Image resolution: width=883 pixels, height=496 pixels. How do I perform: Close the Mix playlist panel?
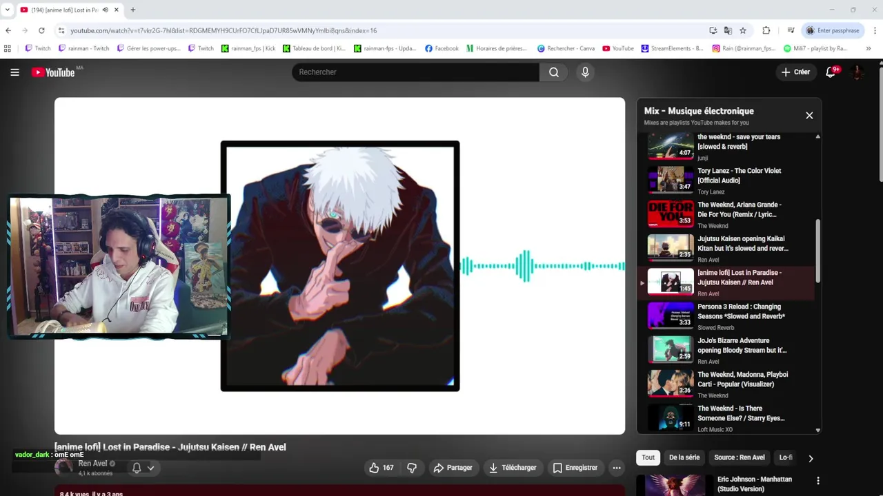coord(809,116)
